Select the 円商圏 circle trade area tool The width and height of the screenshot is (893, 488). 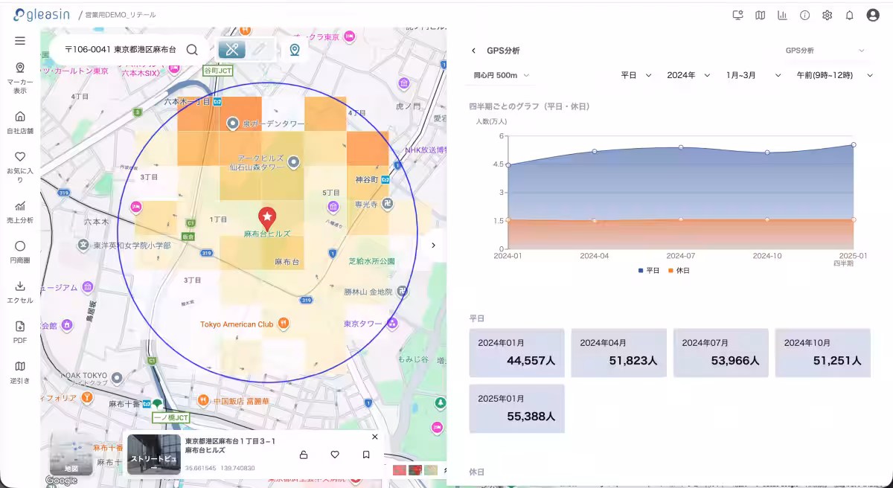point(20,252)
